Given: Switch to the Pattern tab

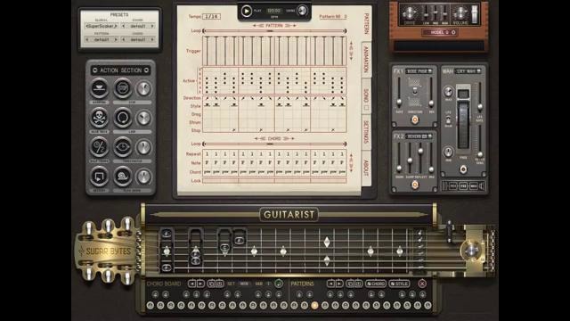Looking at the screenshot, I should click(x=366, y=24).
